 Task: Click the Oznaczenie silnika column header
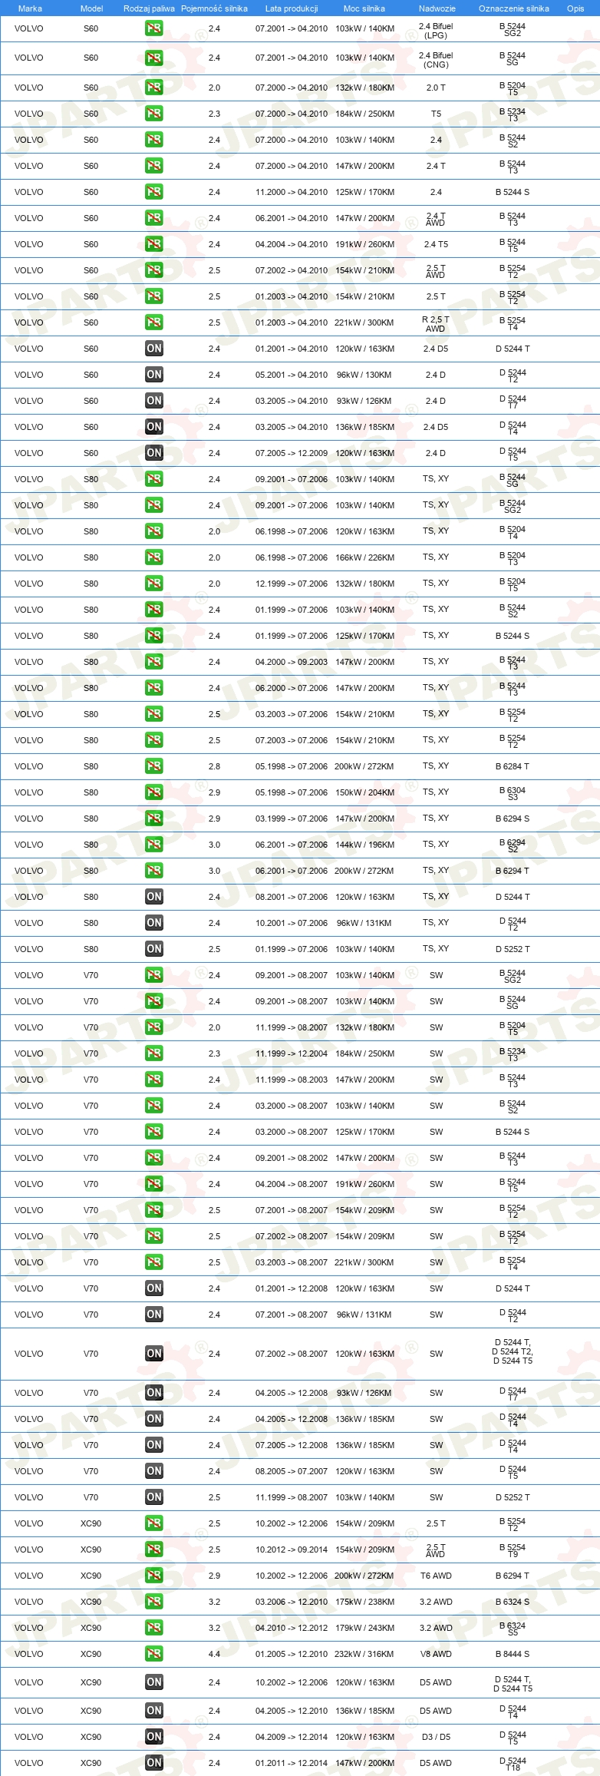(514, 8)
